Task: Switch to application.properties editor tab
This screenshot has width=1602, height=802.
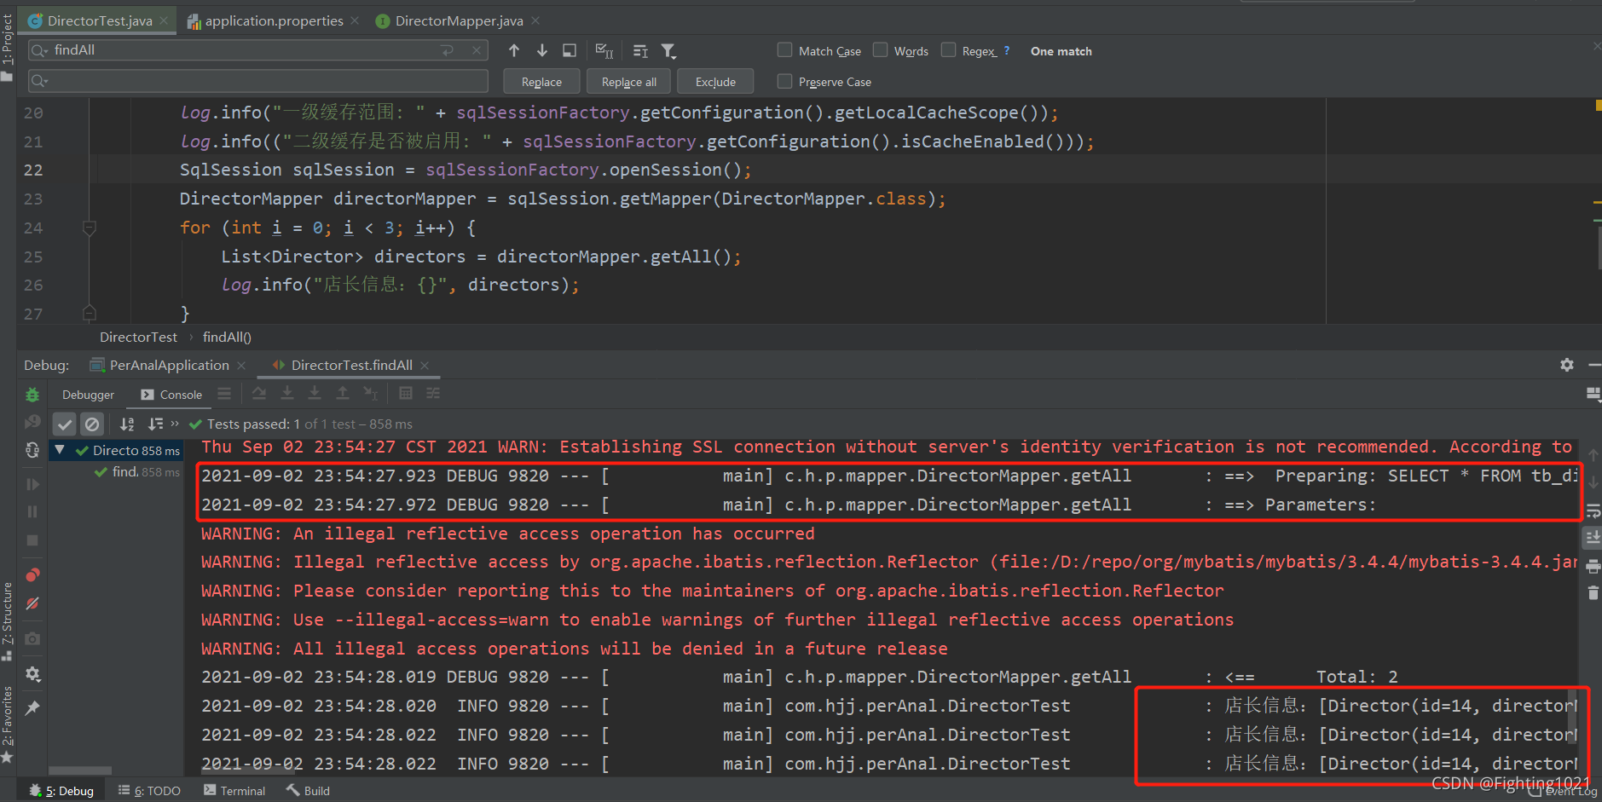Action: 274,20
